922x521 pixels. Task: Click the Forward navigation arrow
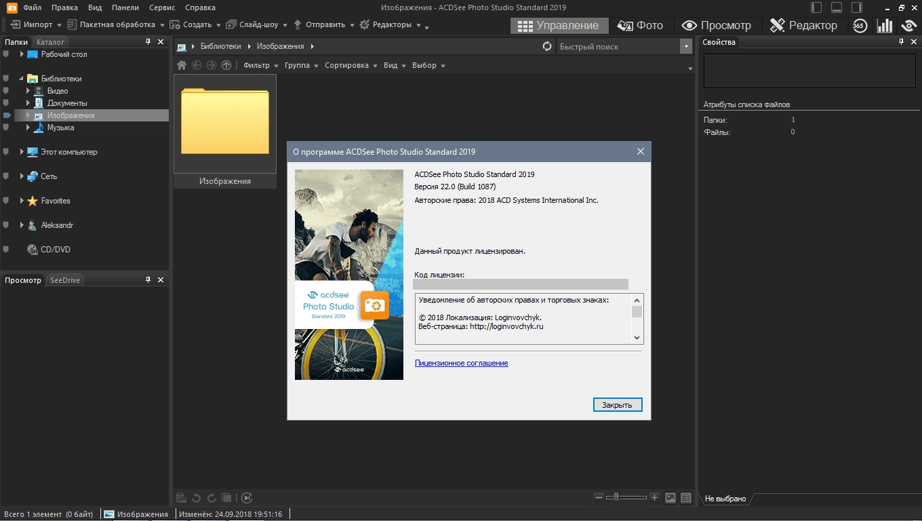pyautogui.click(x=212, y=66)
